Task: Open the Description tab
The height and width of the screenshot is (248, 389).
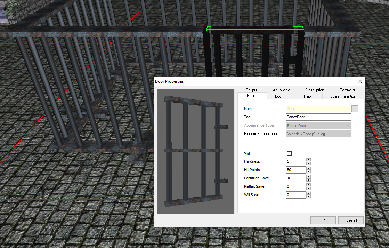Action: 315,90
